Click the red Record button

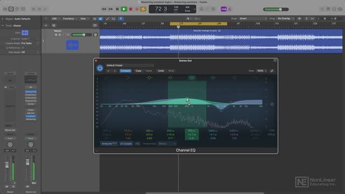pyautogui.click(x=130, y=9)
